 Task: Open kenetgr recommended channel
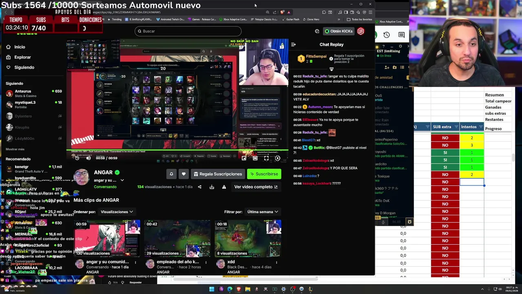tap(33, 169)
